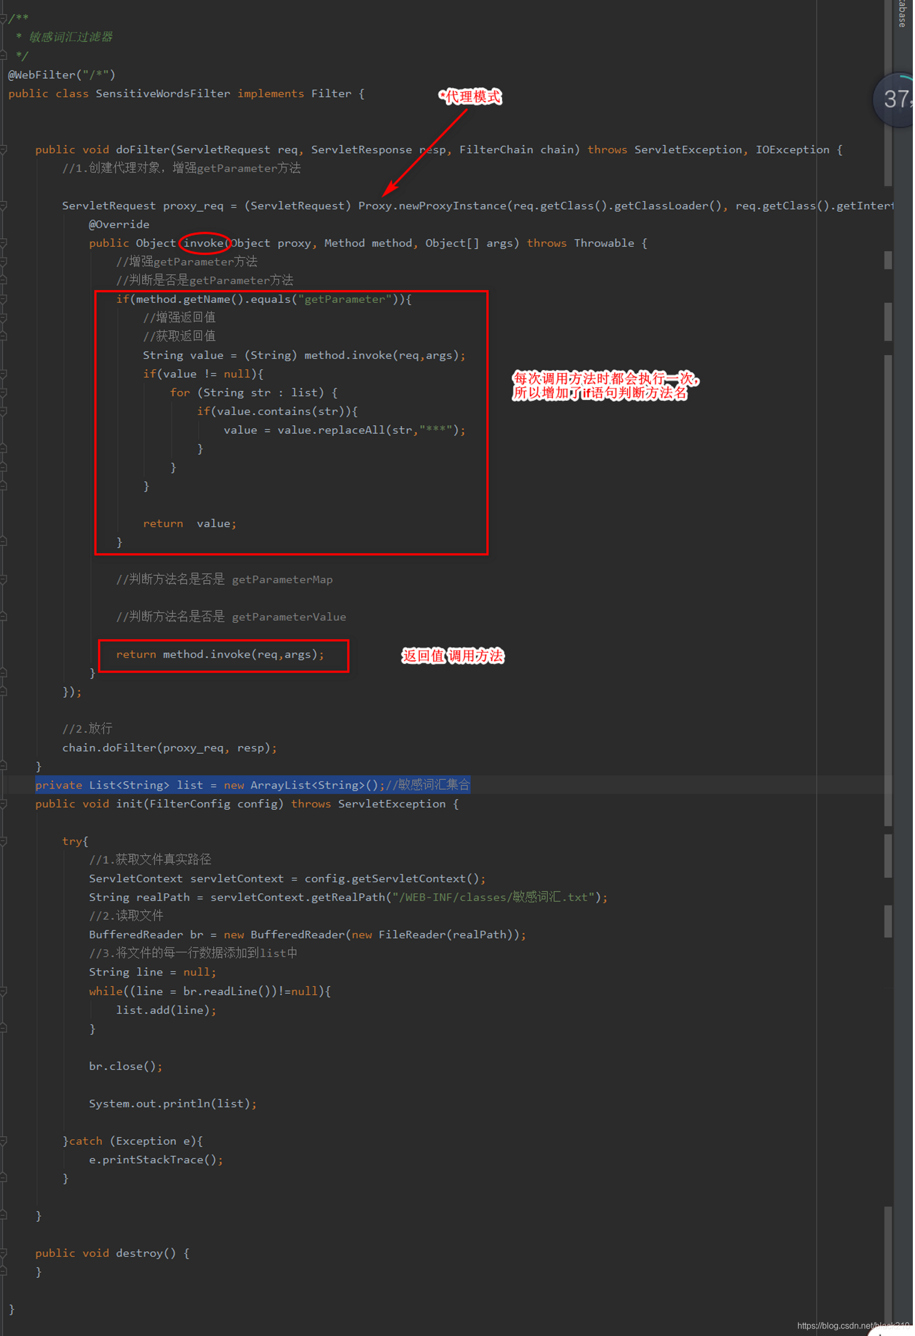Fold the try{ block in init
This screenshot has height=1336, width=915.
(x=3, y=841)
